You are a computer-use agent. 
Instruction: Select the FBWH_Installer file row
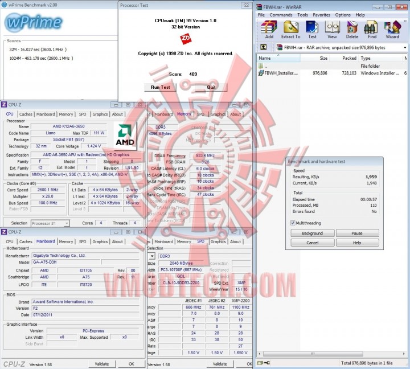coord(332,73)
